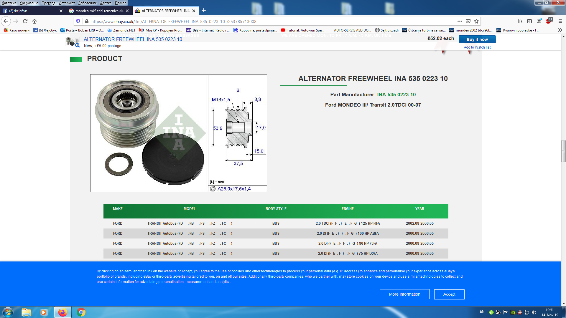Open Čišćenje turbine bookmark

pyautogui.click(x=424, y=30)
